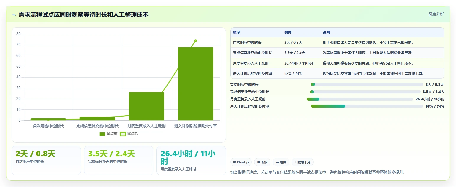
Task: Click the 首次响应中位时长 progress bar
Action: coord(367,84)
